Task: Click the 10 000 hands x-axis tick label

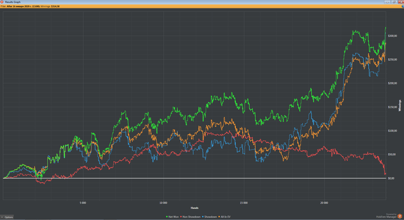Action: pyautogui.click(x=163, y=203)
